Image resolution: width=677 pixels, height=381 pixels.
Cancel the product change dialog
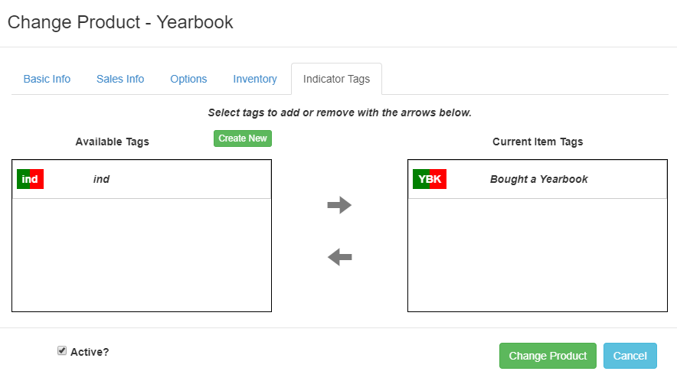[x=630, y=356]
